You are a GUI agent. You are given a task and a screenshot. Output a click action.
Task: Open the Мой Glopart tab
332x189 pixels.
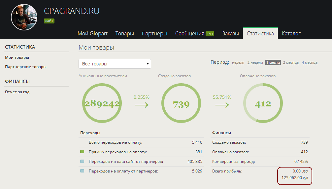(x=92, y=33)
